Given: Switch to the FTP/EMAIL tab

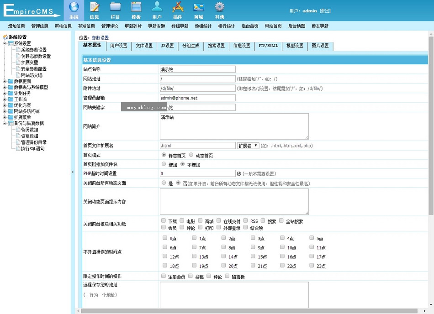Looking at the screenshot, I should (x=269, y=46).
